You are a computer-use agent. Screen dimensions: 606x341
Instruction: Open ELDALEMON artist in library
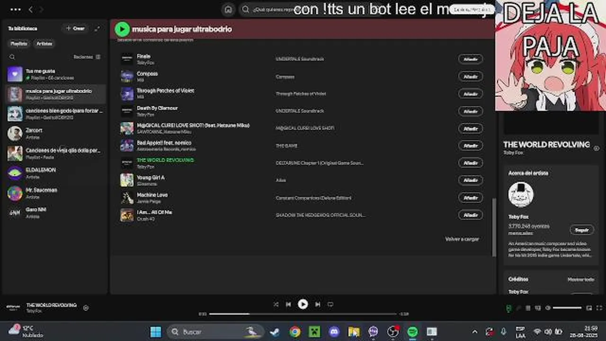[x=56, y=173]
